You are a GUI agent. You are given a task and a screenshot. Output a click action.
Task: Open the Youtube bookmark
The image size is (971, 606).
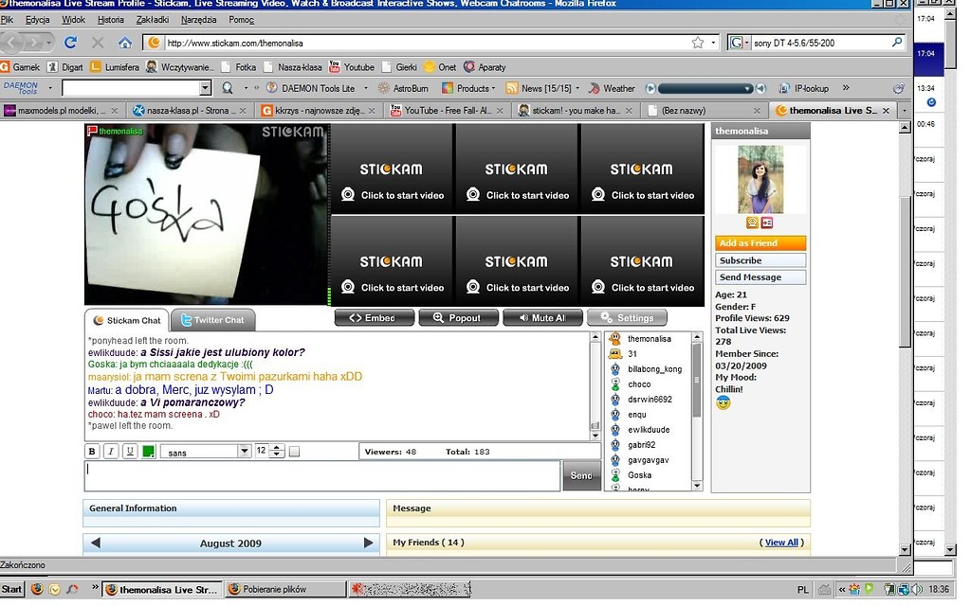pyautogui.click(x=352, y=67)
